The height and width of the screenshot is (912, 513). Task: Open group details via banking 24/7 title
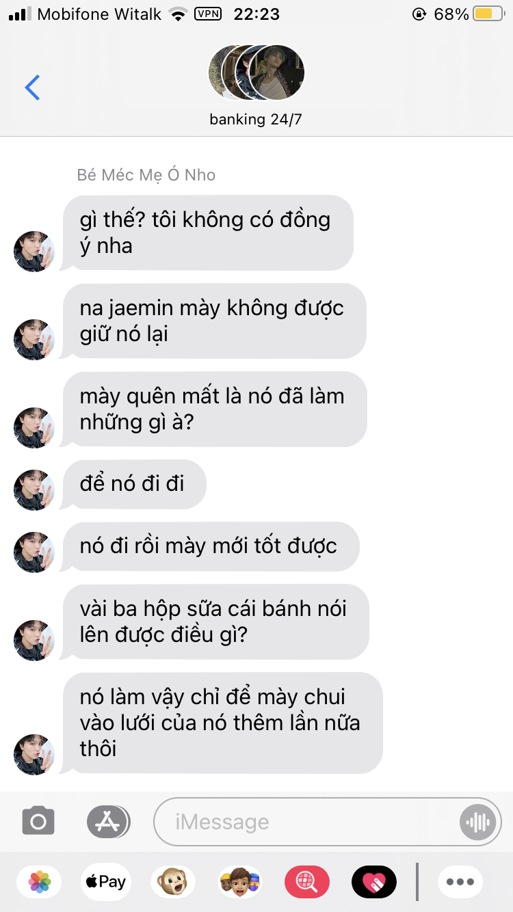[256, 120]
